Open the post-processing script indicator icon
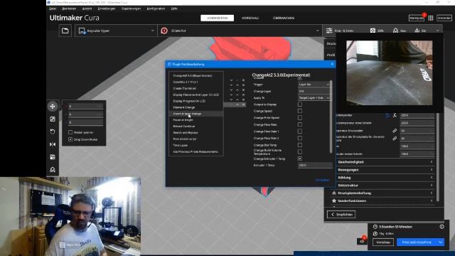Image resolution: width=455 pixels, height=256 pixels. click(362, 241)
